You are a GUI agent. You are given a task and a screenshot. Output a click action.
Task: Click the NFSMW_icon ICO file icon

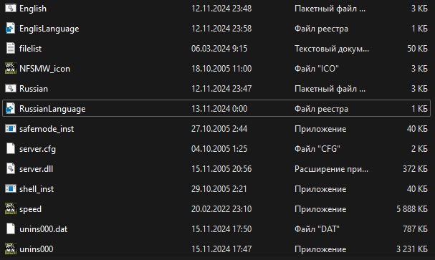tap(11, 69)
